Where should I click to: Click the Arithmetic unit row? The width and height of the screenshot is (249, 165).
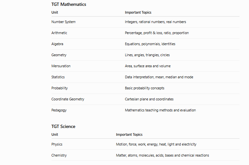(x=146, y=33)
